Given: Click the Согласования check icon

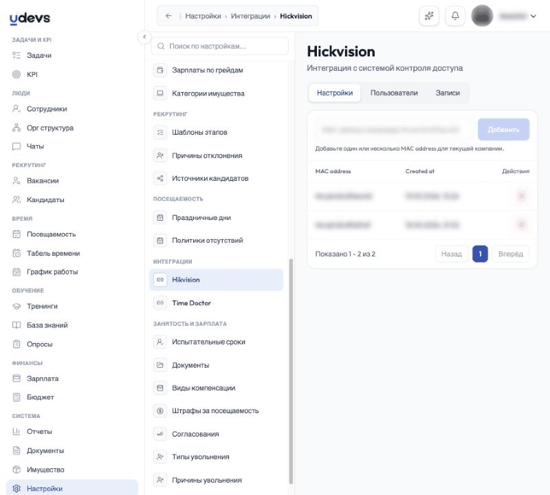Looking at the screenshot, I should tap(160, 434).
